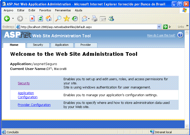
Task: Click the Intranet local zone icon
Action: point(152,132)
